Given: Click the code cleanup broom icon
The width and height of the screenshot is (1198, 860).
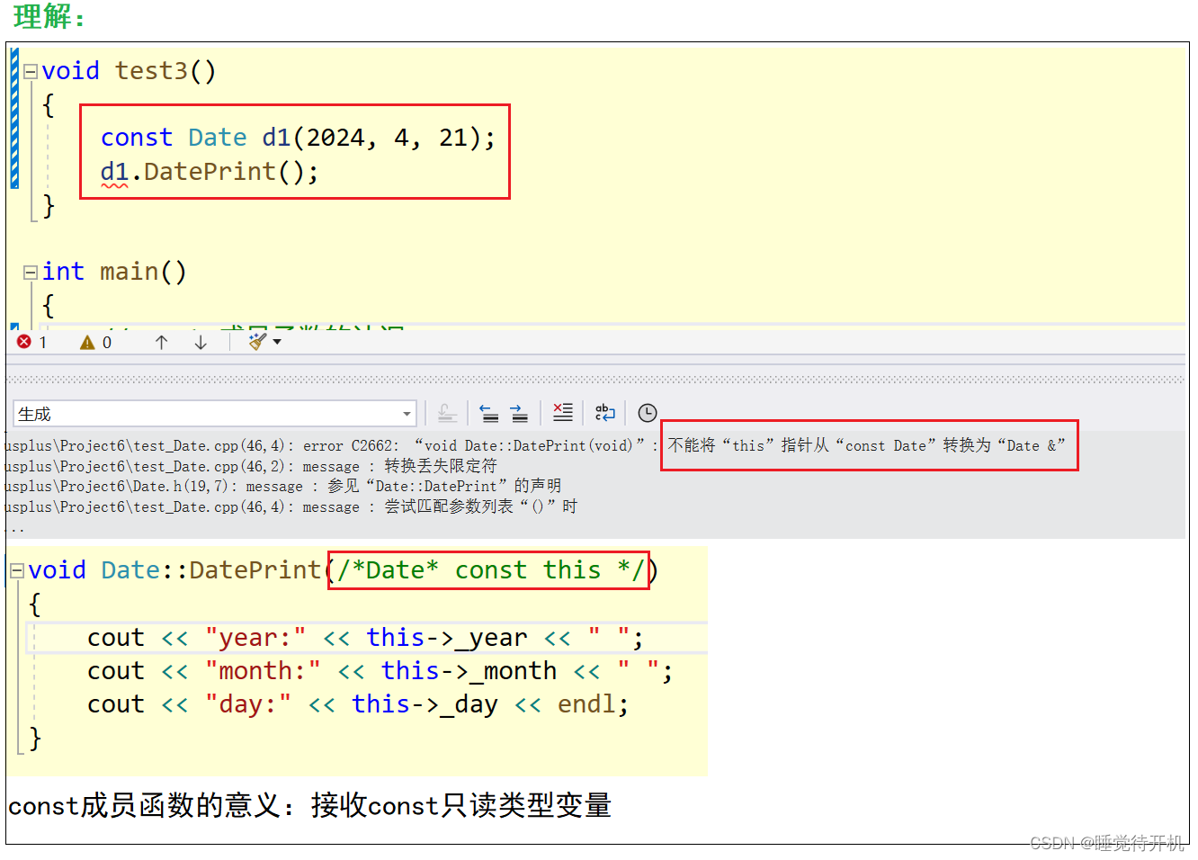Looking at the screenshot, I should 257,342.
